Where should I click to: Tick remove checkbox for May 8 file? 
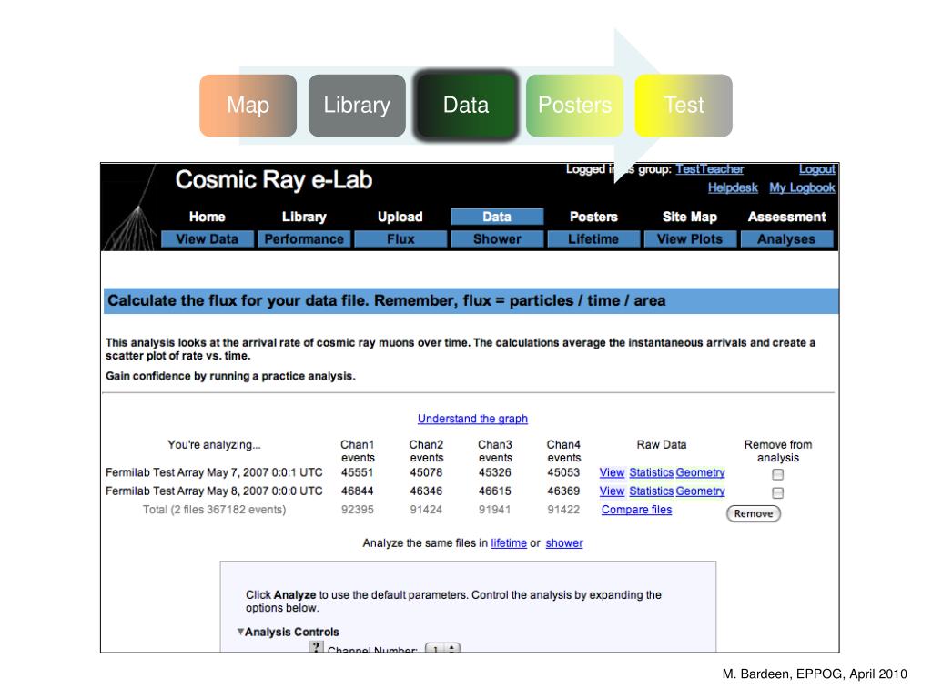coord(777,492)
